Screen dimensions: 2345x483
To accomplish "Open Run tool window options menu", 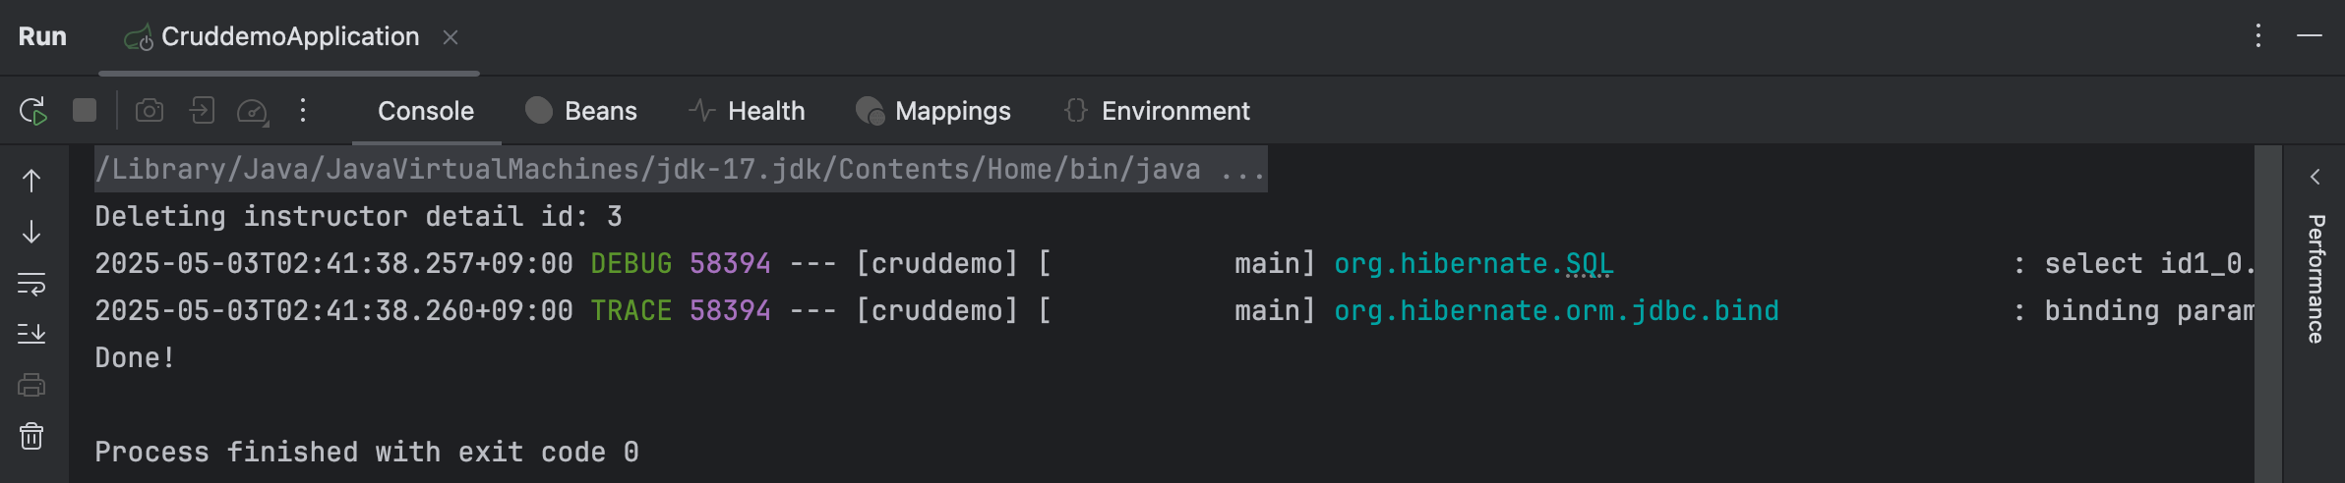I will point(2257,36).
